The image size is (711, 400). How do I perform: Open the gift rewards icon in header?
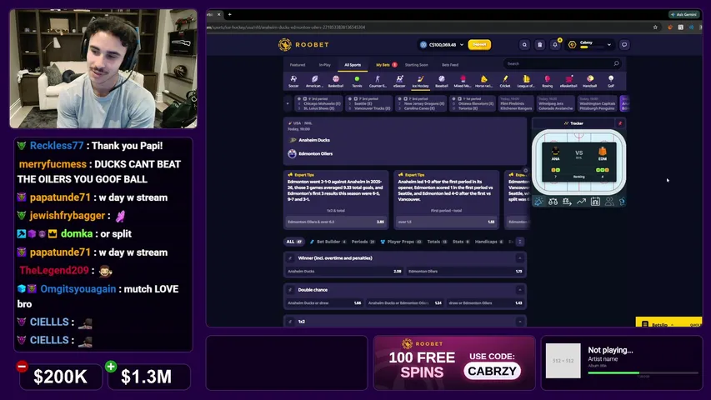[x=539, y=44]
